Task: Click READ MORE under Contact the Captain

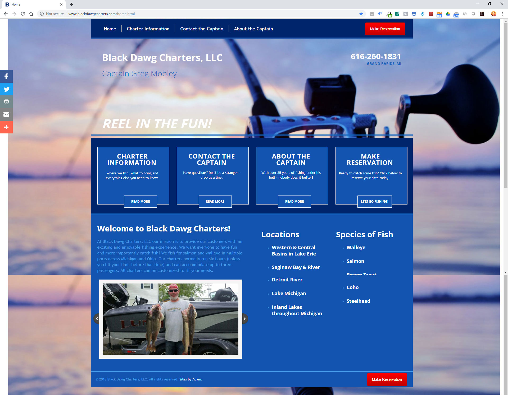Action: (x=215, y=201)
